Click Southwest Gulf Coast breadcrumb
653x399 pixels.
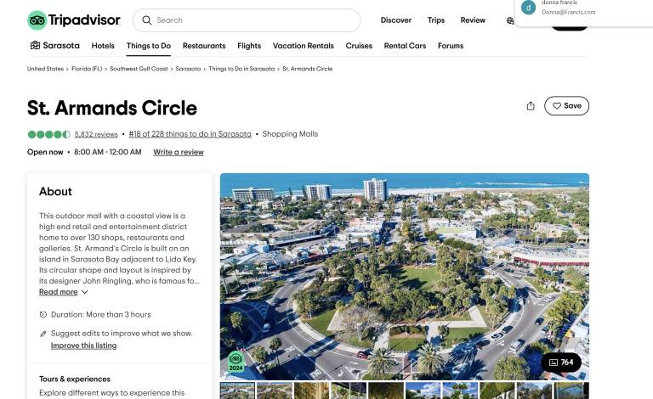pyautogui.click(x=139, y=69)
